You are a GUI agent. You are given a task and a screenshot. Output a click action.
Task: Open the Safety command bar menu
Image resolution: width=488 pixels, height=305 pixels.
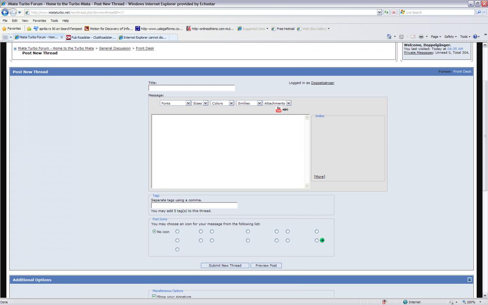tap(450, 37)
